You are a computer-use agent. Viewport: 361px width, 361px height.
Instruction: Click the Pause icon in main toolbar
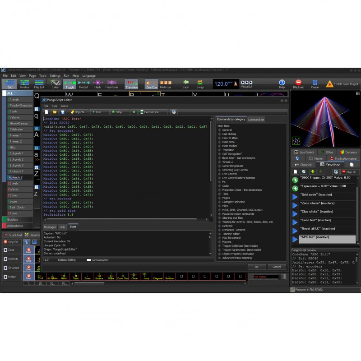click(x=315, y=84)
